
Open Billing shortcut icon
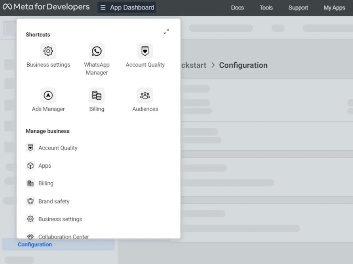(x=97, y=96)
